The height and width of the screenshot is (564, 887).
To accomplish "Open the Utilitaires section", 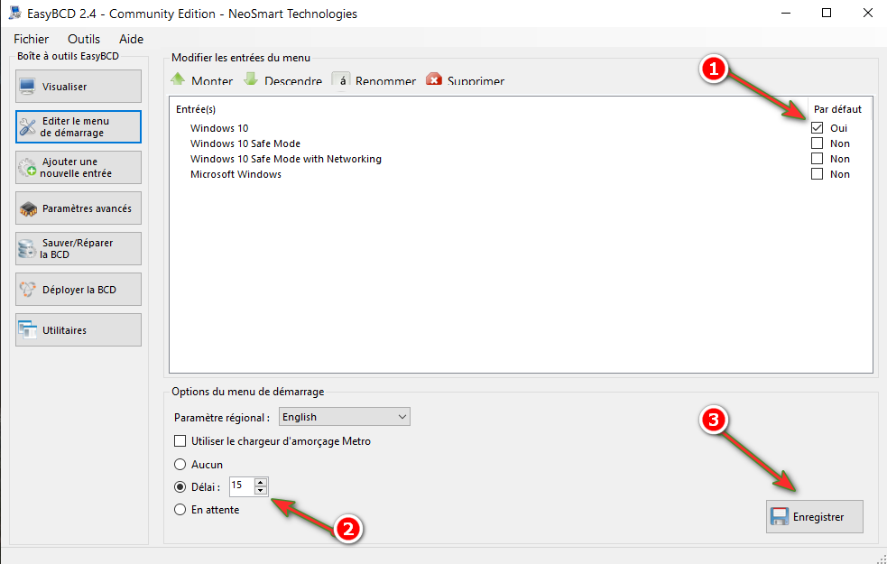I will pyautogui.click(x=79, y=330).
